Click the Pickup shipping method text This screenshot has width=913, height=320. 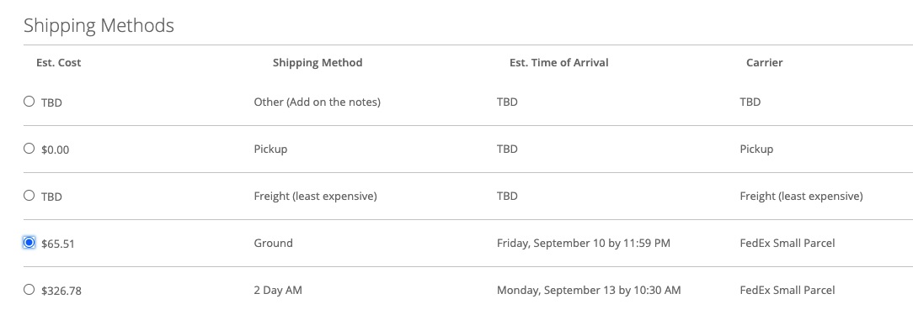click(270, 150)
